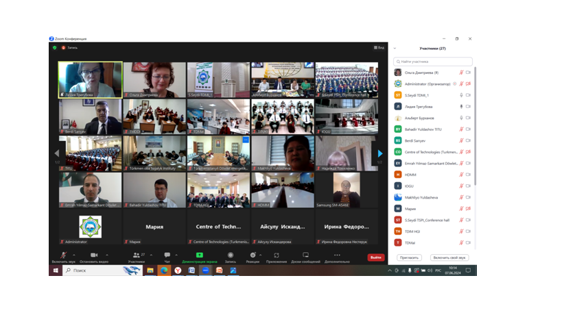Open Участники panel from the meeting toolbar
This screenshot has width=562, height=315.
click(x=137, y=255)
